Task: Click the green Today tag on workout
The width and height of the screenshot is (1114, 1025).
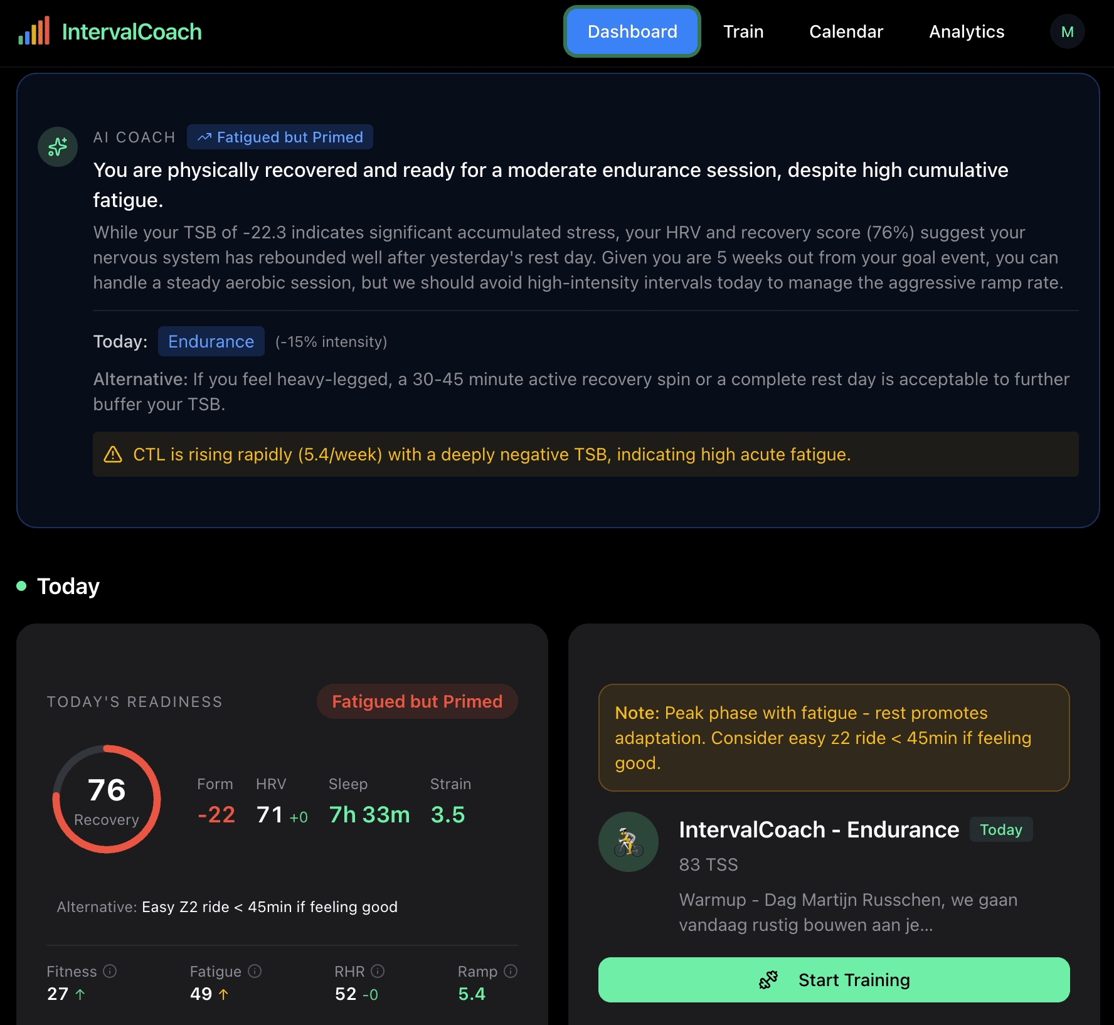Action: [x=1001, y=829]
